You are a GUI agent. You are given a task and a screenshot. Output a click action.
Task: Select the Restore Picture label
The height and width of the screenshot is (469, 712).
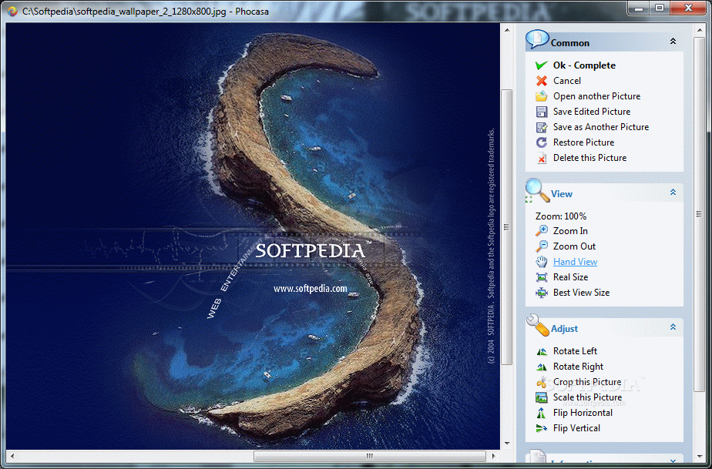583,142
